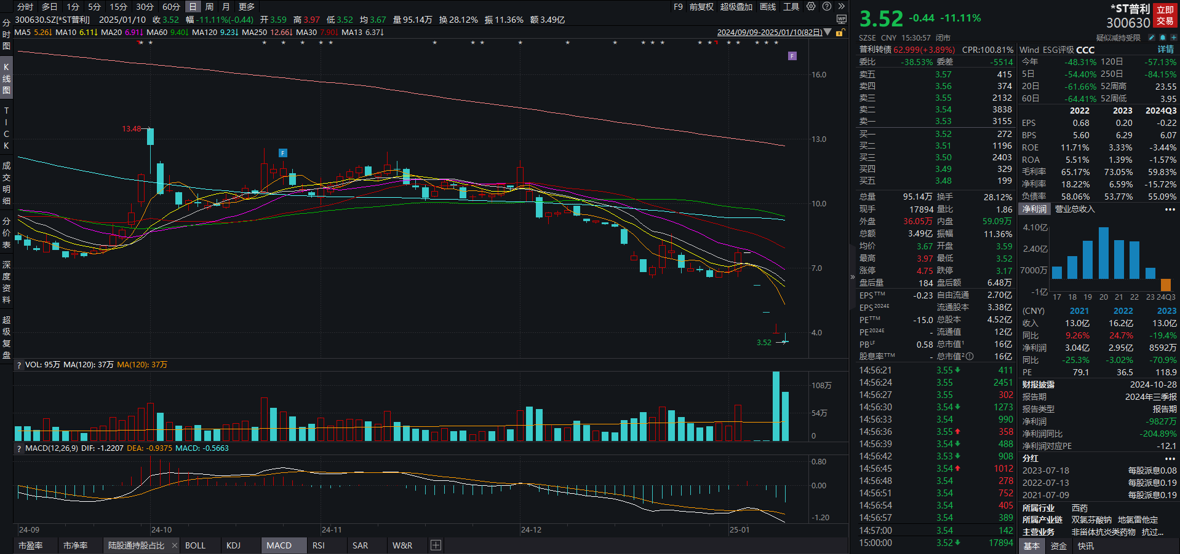Viewport: 1180px width, 554px height.
Task: Open the 资金 tab at bottom right
Action: (1058, 546)
